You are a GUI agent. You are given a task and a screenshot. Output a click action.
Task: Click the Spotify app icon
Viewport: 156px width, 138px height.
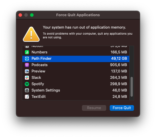(27, 84)
